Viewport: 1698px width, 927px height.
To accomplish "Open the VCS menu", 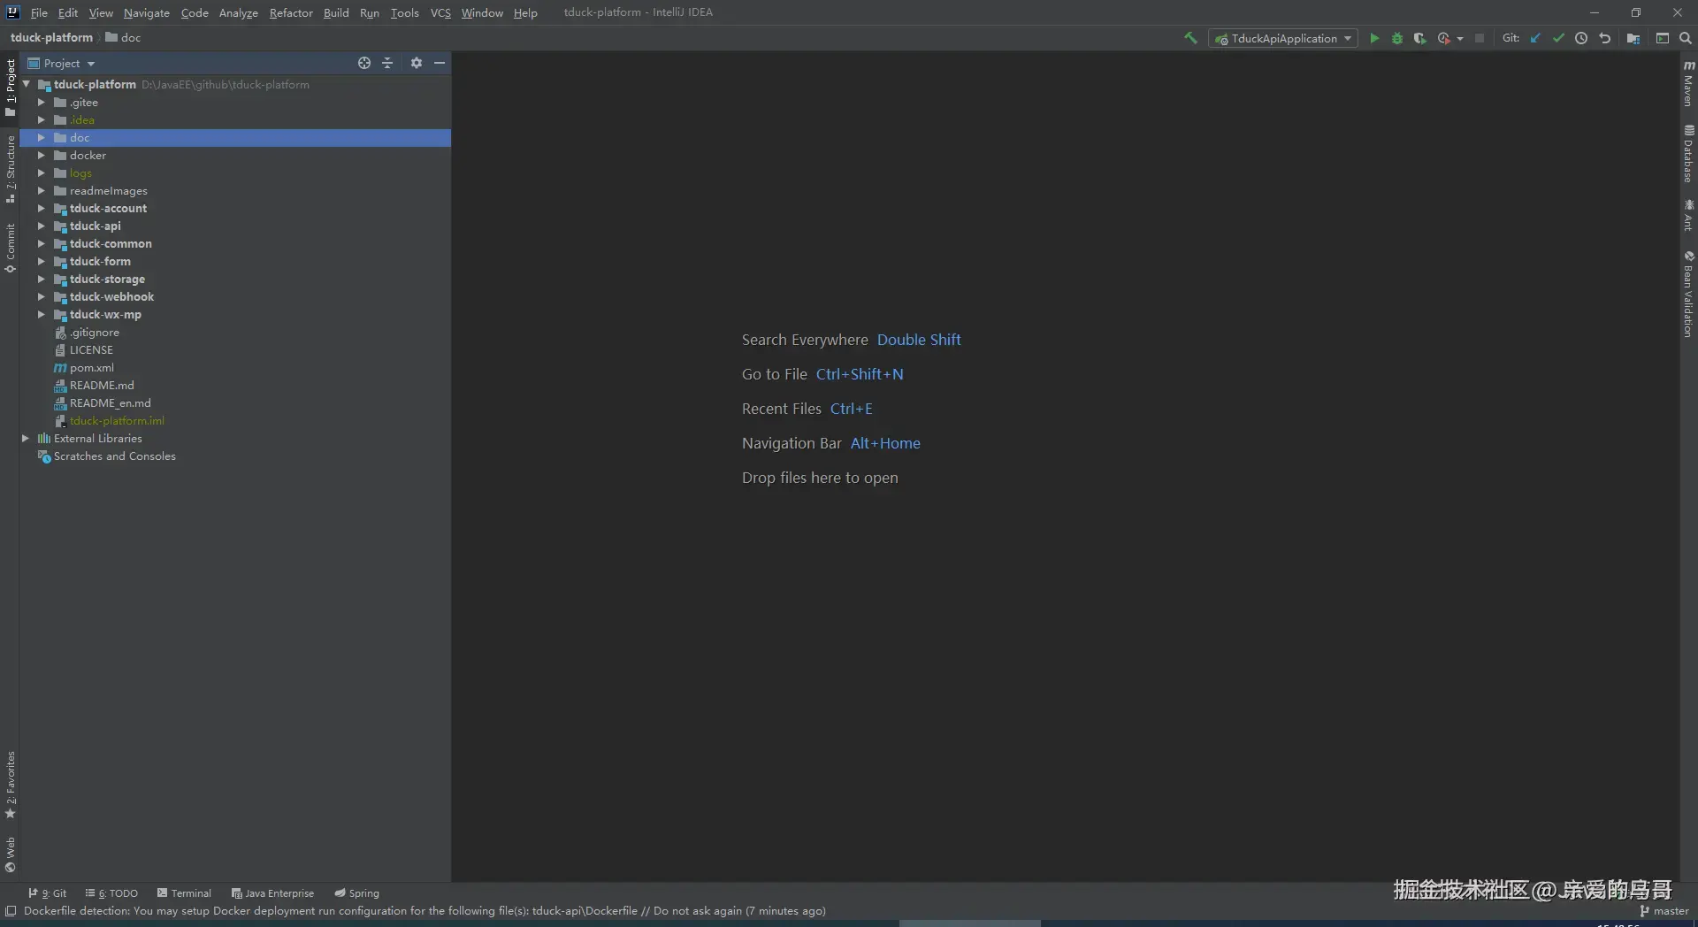I will tap(440, 12).
